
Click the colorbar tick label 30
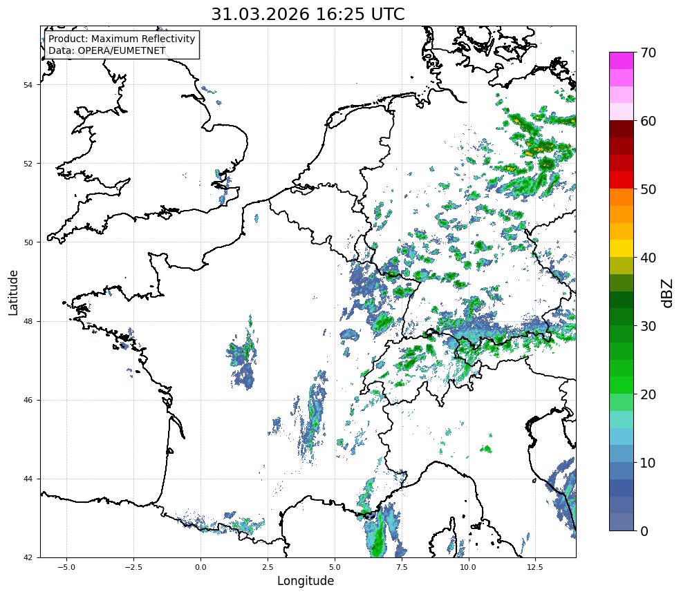(x=648, y=326)
